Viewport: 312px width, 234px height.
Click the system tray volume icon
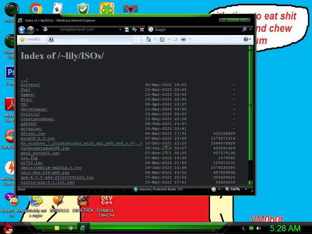258,228
